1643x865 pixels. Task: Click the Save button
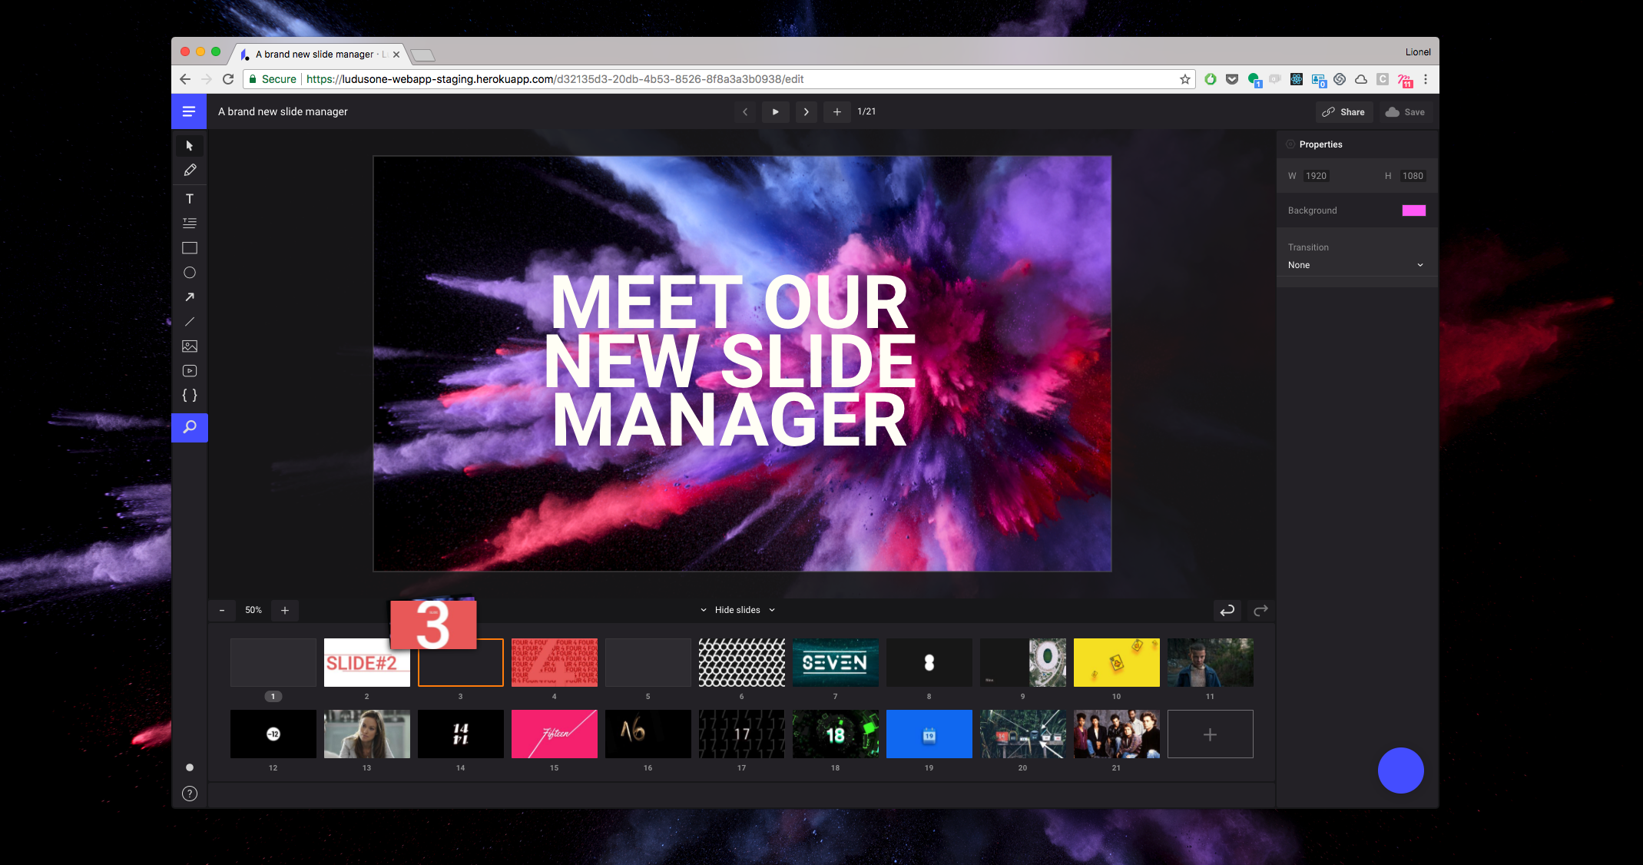point(1406,111)
